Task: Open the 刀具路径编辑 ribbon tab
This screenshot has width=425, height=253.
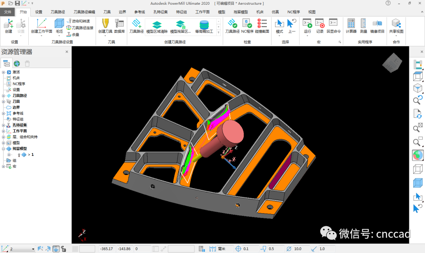Action: [x=84, y=12]
